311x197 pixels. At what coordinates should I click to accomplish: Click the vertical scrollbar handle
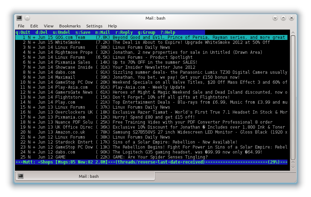coord(293,98)
